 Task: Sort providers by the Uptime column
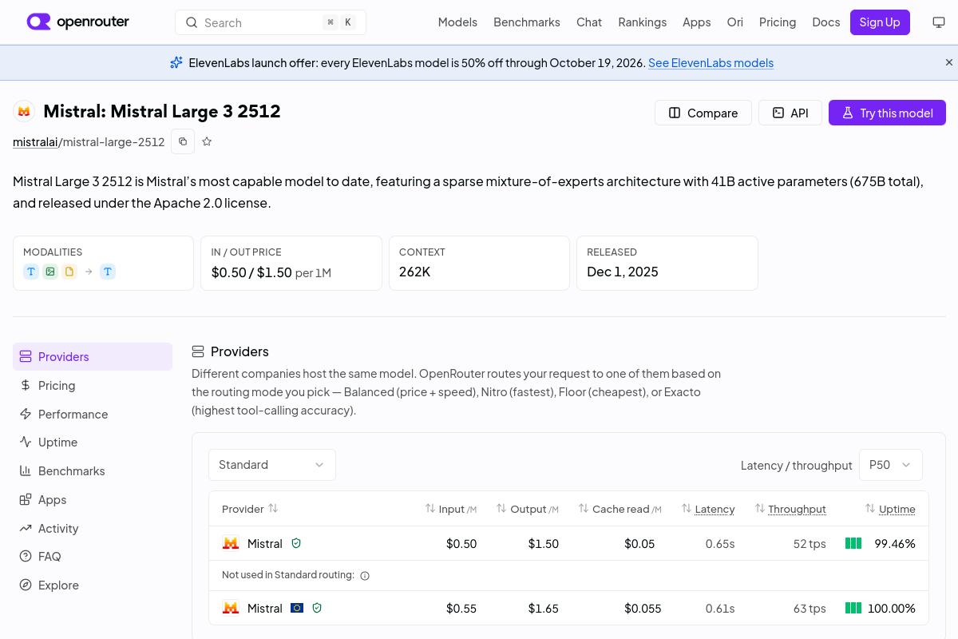pos(890,509)
